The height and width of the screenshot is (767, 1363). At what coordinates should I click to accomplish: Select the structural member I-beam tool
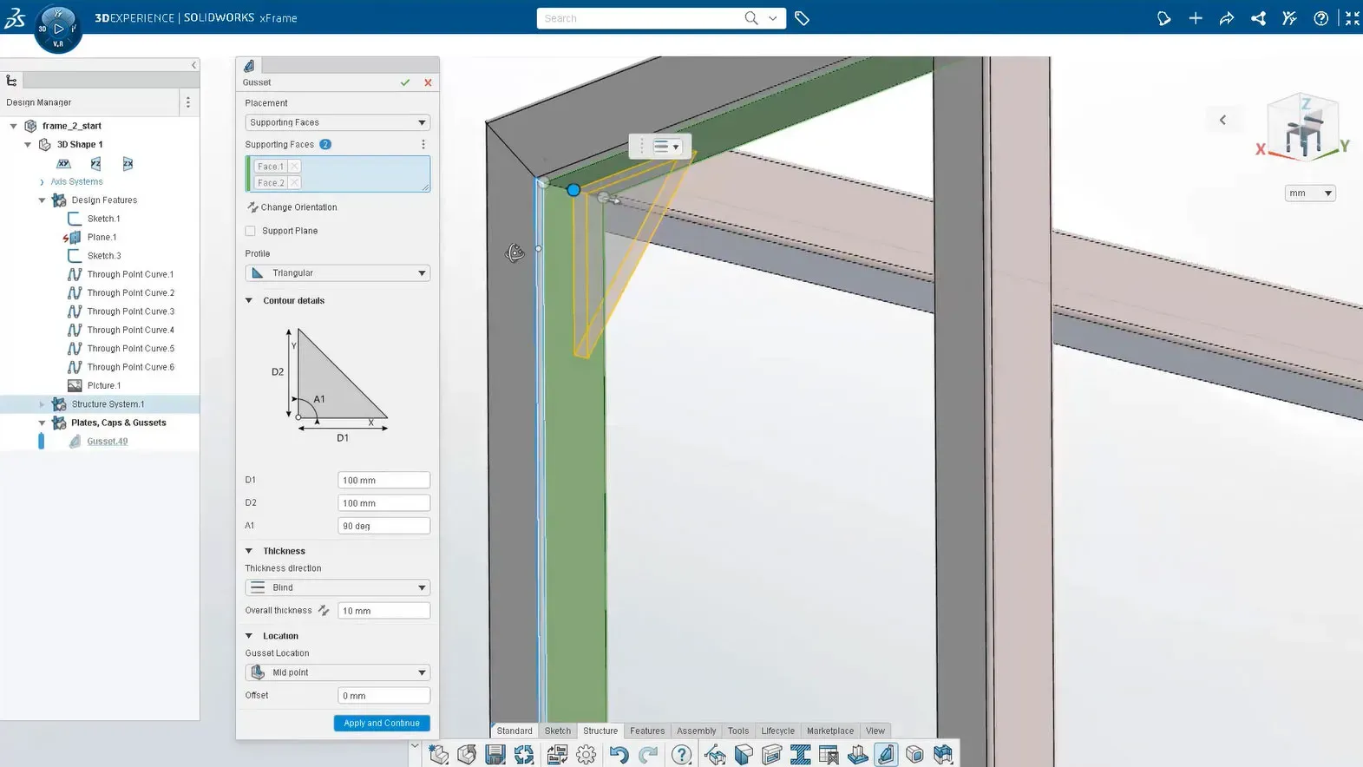[800, 754]
